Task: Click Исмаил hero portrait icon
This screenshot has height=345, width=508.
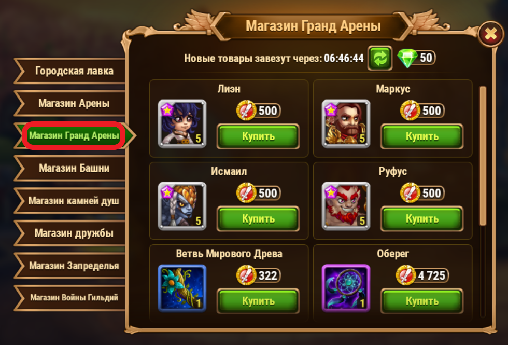Action: point(182,206)
